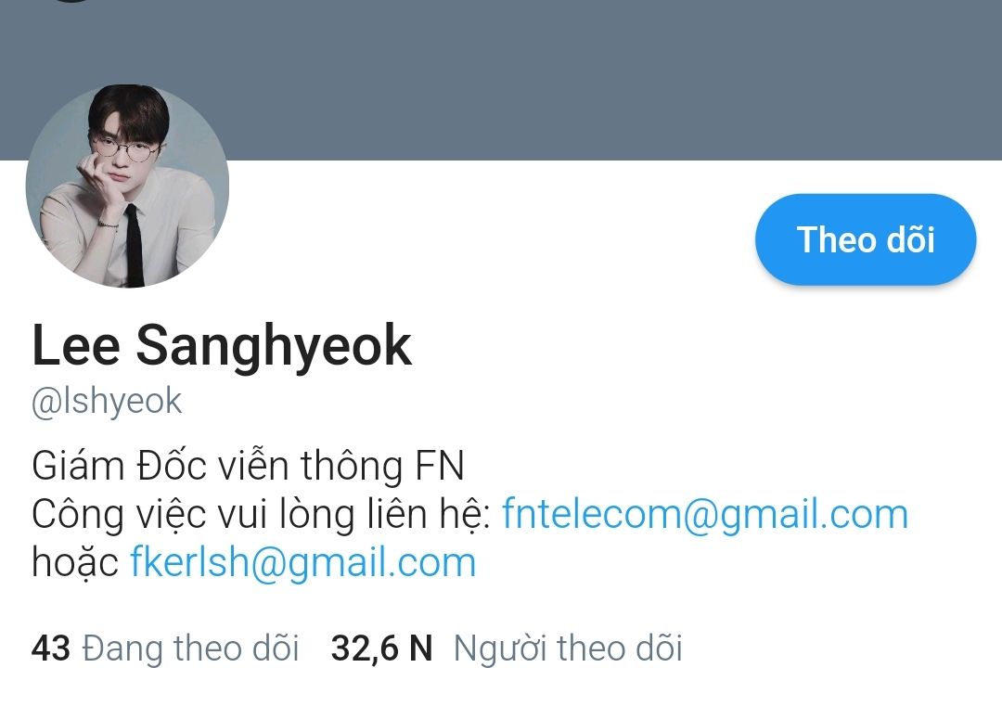Tap the black tie in profile avatar

(x=134, y=244)
